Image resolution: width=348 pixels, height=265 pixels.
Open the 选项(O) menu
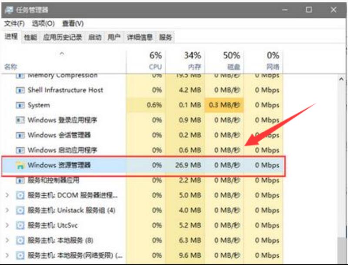(43, 23)
